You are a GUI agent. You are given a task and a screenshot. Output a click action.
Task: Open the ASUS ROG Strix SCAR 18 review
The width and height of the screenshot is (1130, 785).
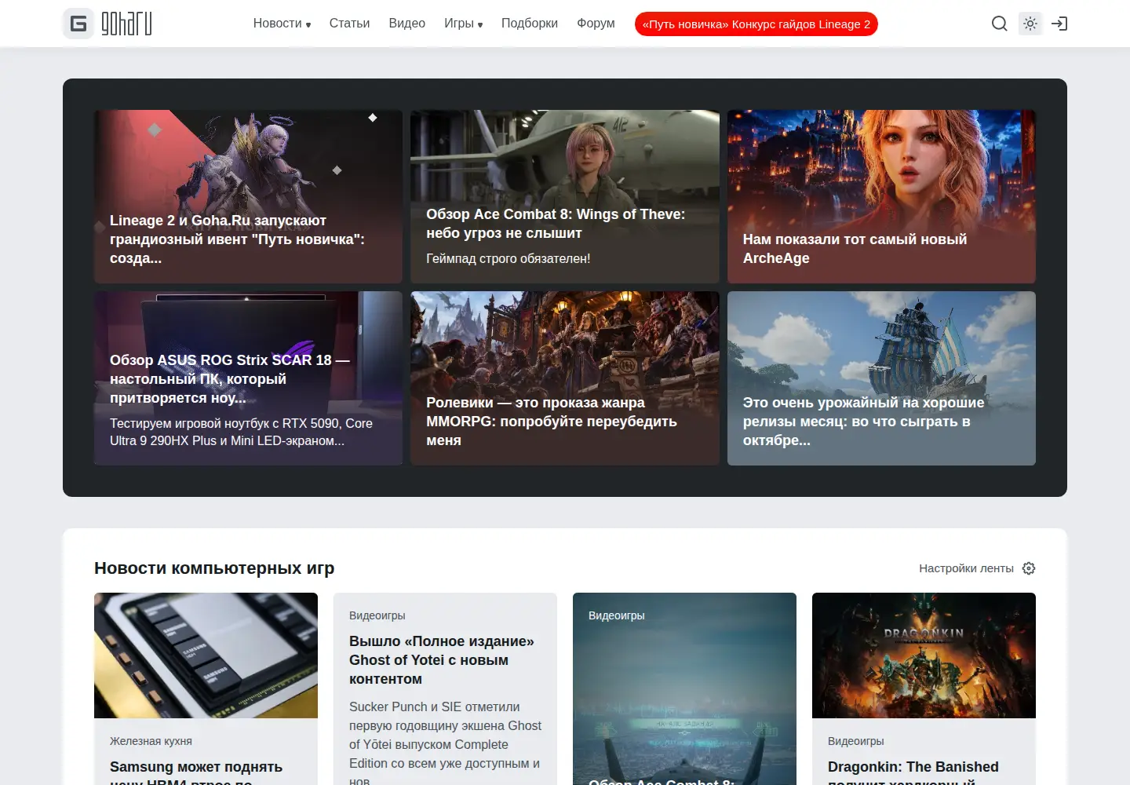pos(248,378)
